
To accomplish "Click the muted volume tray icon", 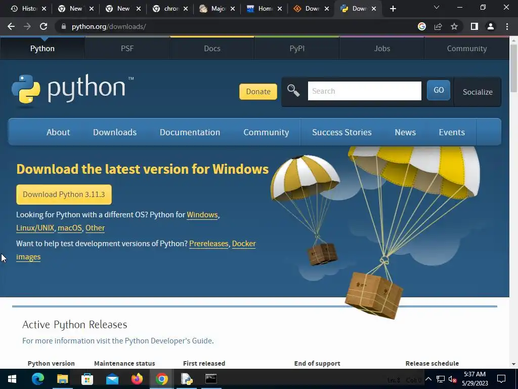I will pos(453,379).
